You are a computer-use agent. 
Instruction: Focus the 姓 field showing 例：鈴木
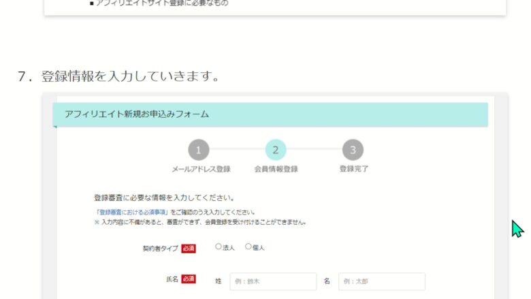273,281
